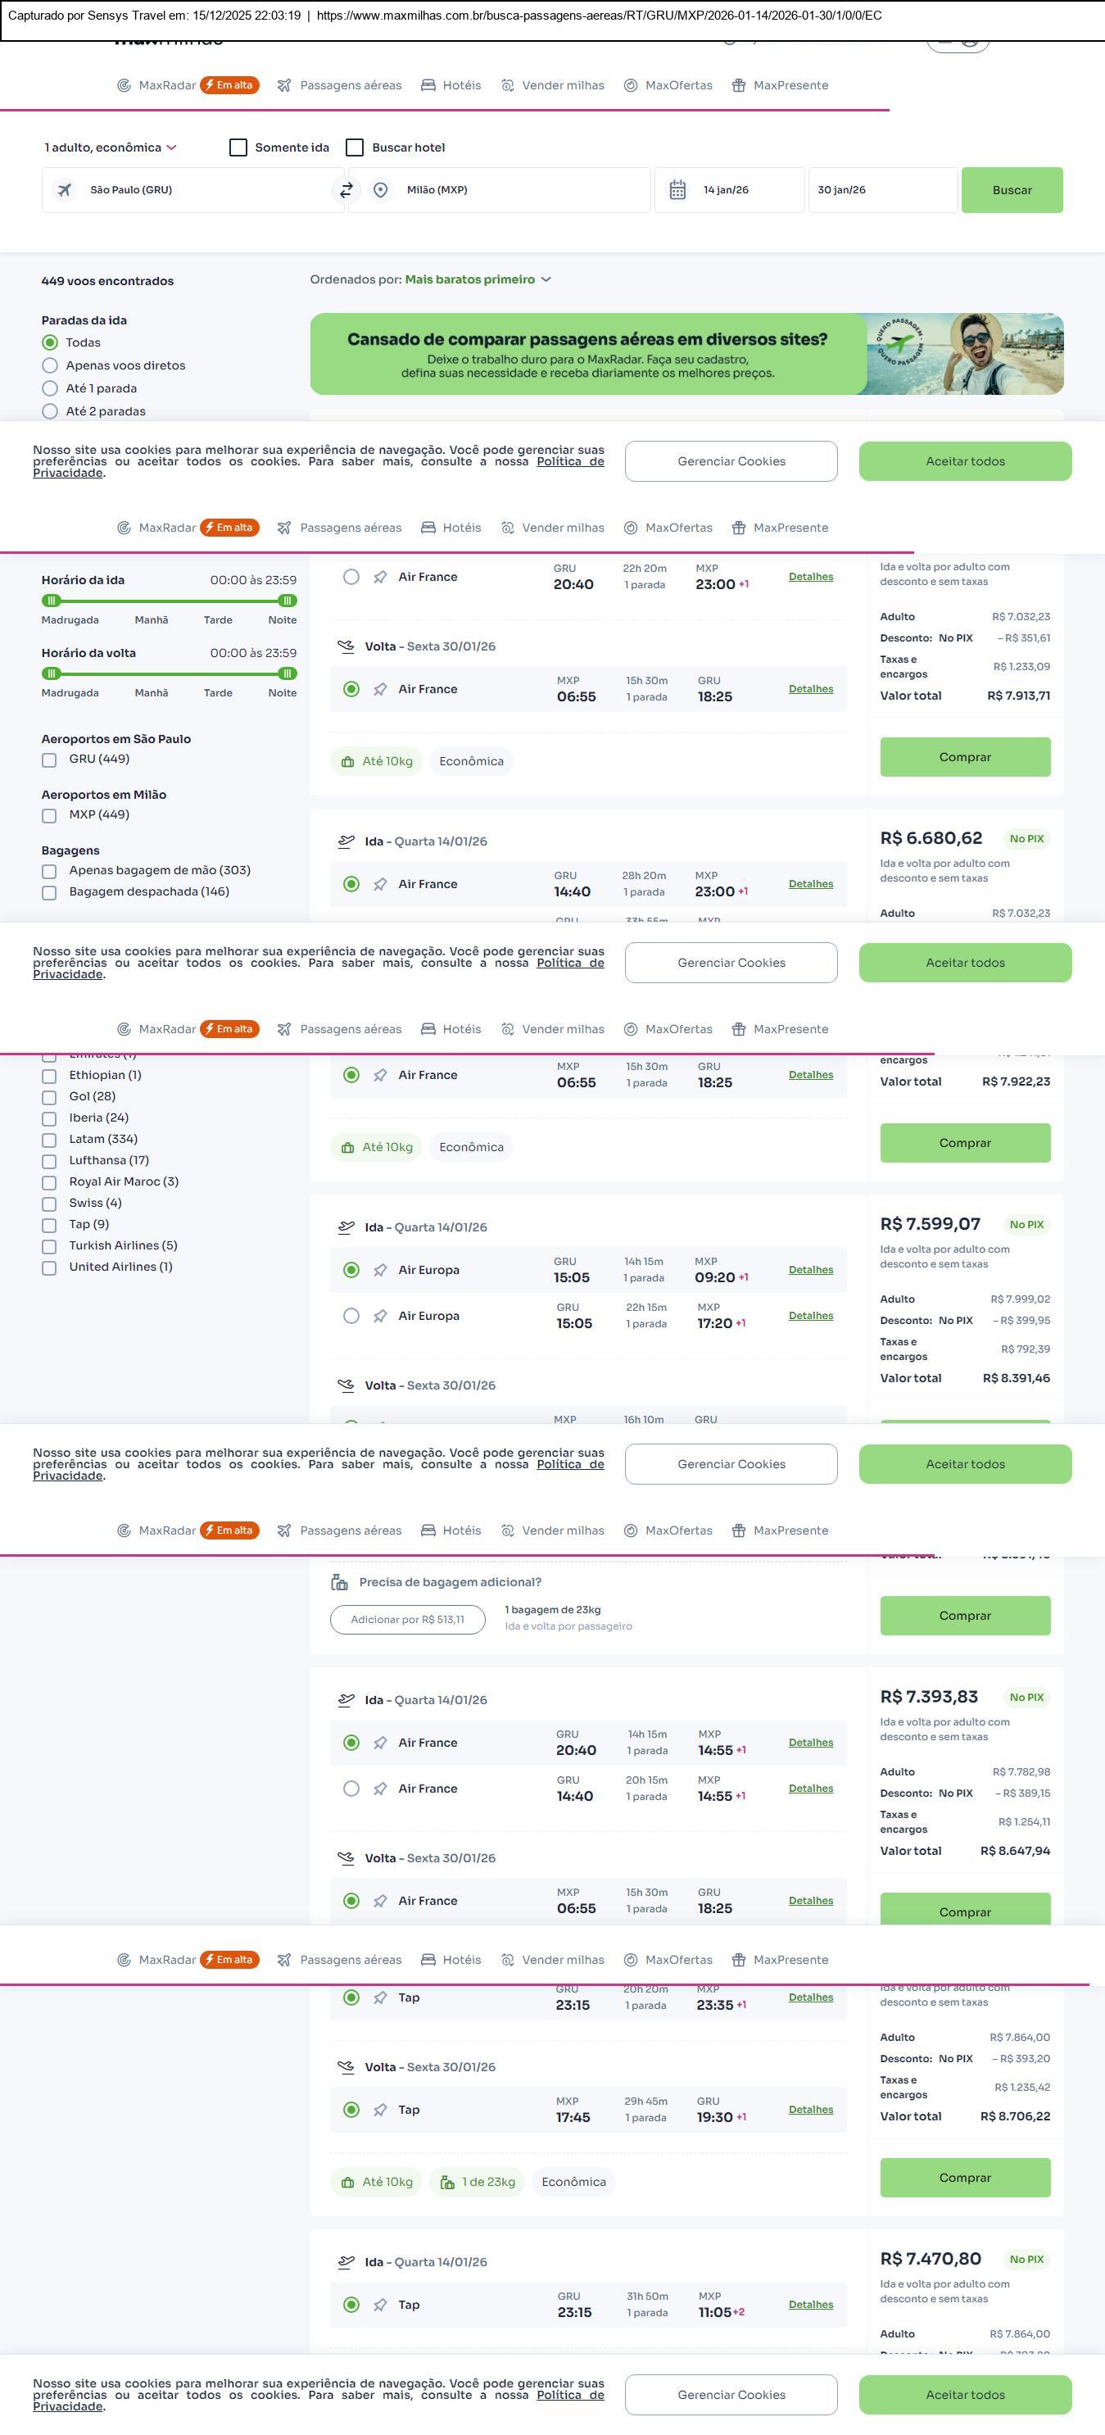
Task: Click "Adicionar por R$ 513,11" baggage button
Action: point(407,1619)
